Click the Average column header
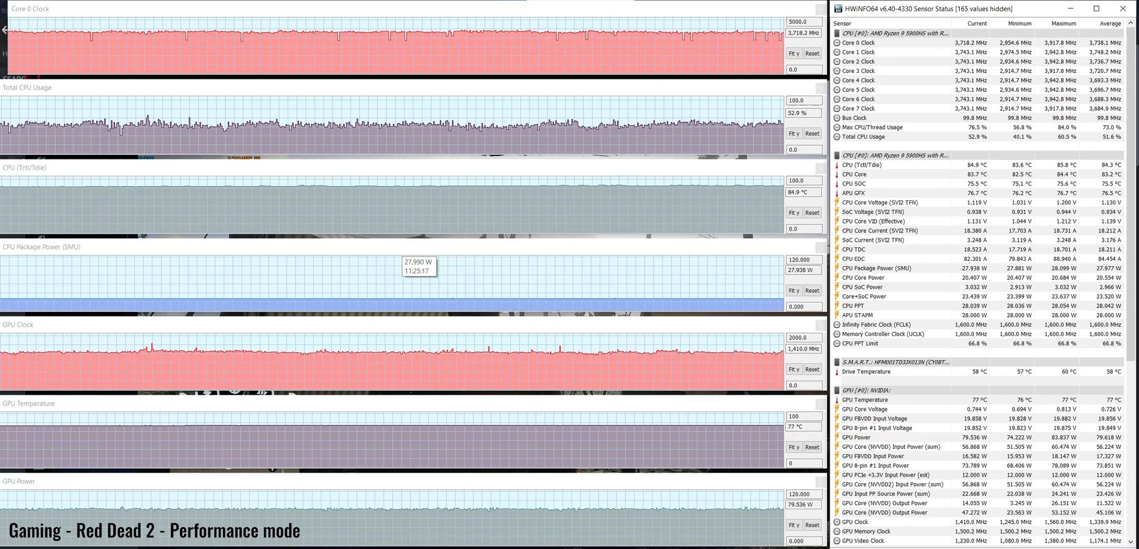Image resolution: width=1139 pixels, height=549 pixels. pyautogui.click(x=1110, y=24)
